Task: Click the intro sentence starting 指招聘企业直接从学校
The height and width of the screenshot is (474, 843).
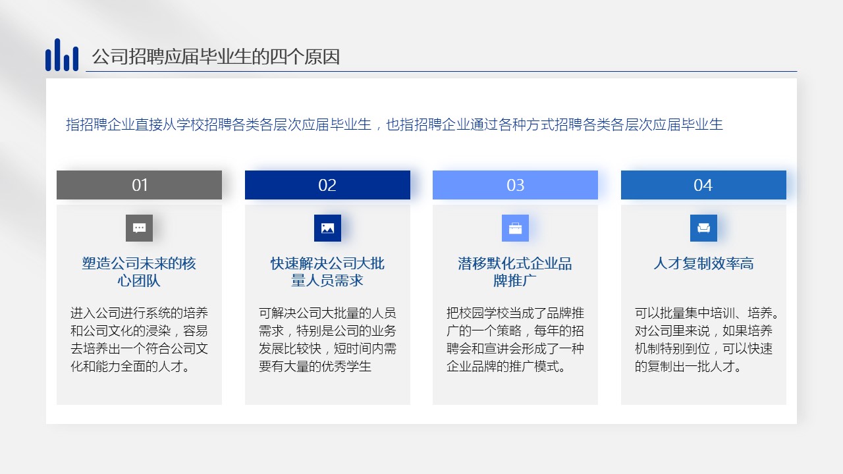Action: pos(394,124)
